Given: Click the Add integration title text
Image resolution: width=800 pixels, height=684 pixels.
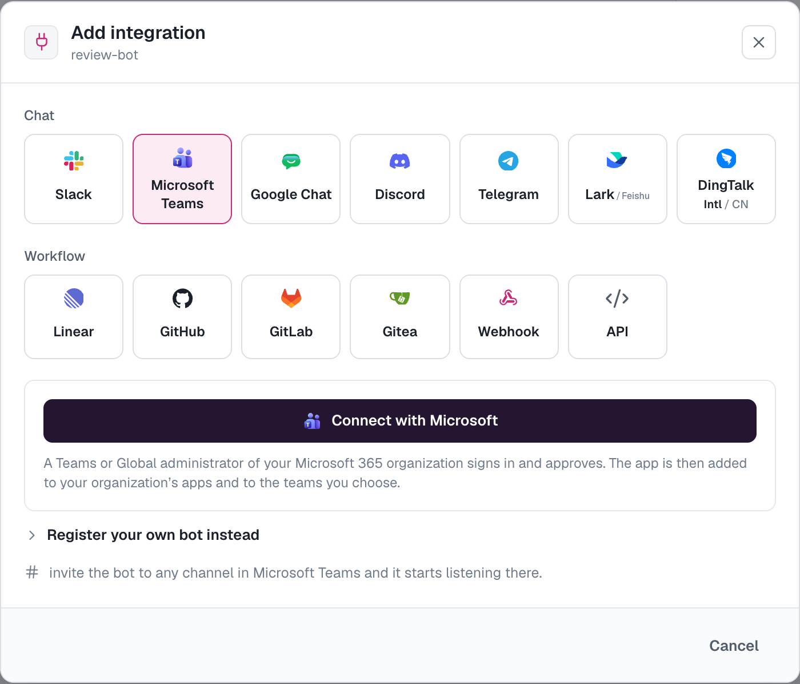Looking at the screenshot, I should (x=138, y=33).
